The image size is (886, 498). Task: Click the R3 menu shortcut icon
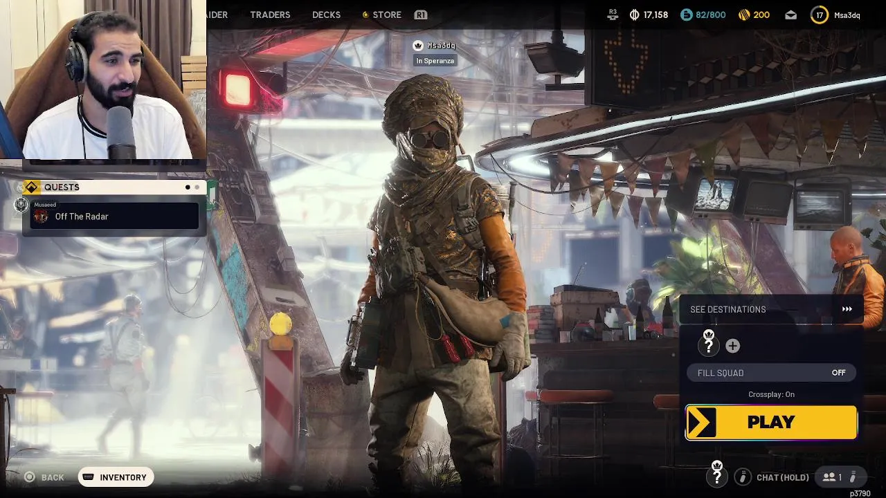613,15
